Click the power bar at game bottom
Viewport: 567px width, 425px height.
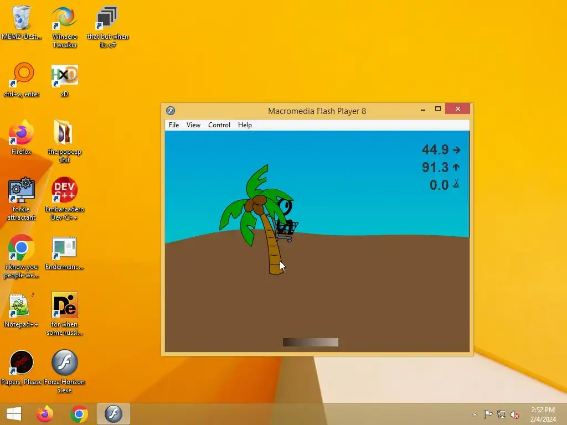(x=311, y=342)
